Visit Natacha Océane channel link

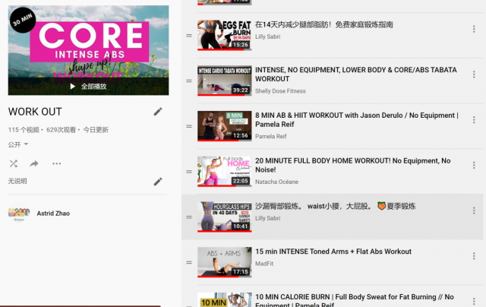pyautogui.click(x=276, y=182)
